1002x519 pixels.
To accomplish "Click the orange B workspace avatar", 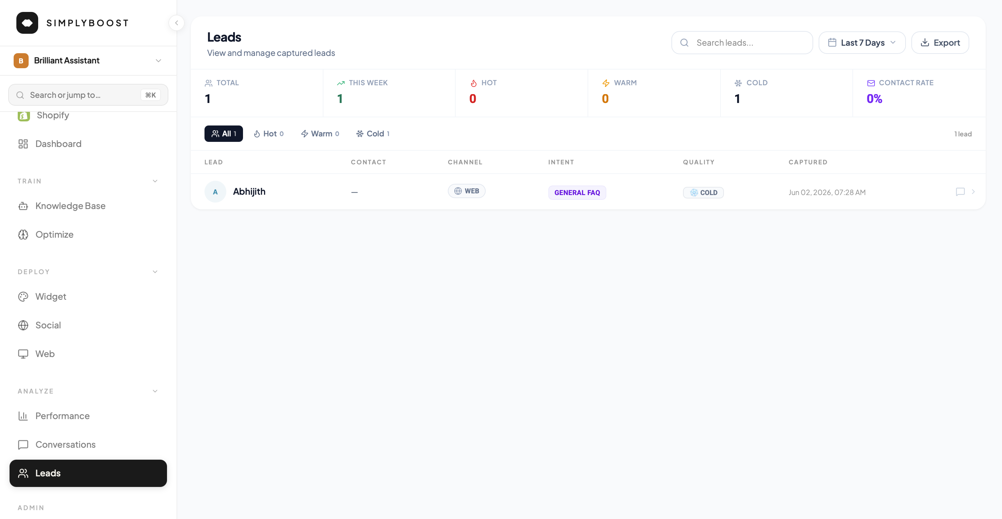I will [x=21, y=61].
